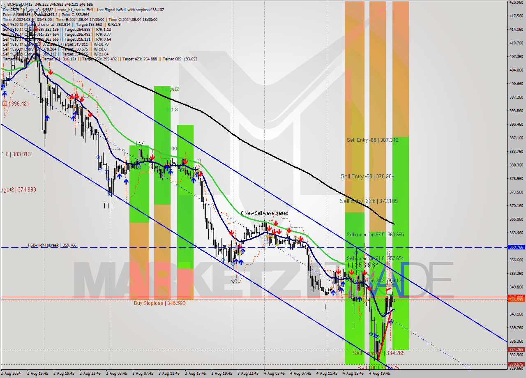Click the 'Sell Entry -50 | 378.284' label
This screenshot has height=378, width=526.
(x=367, y=176)
